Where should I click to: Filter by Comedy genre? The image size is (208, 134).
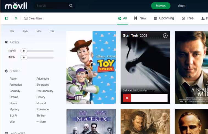[x=15, y=91]
